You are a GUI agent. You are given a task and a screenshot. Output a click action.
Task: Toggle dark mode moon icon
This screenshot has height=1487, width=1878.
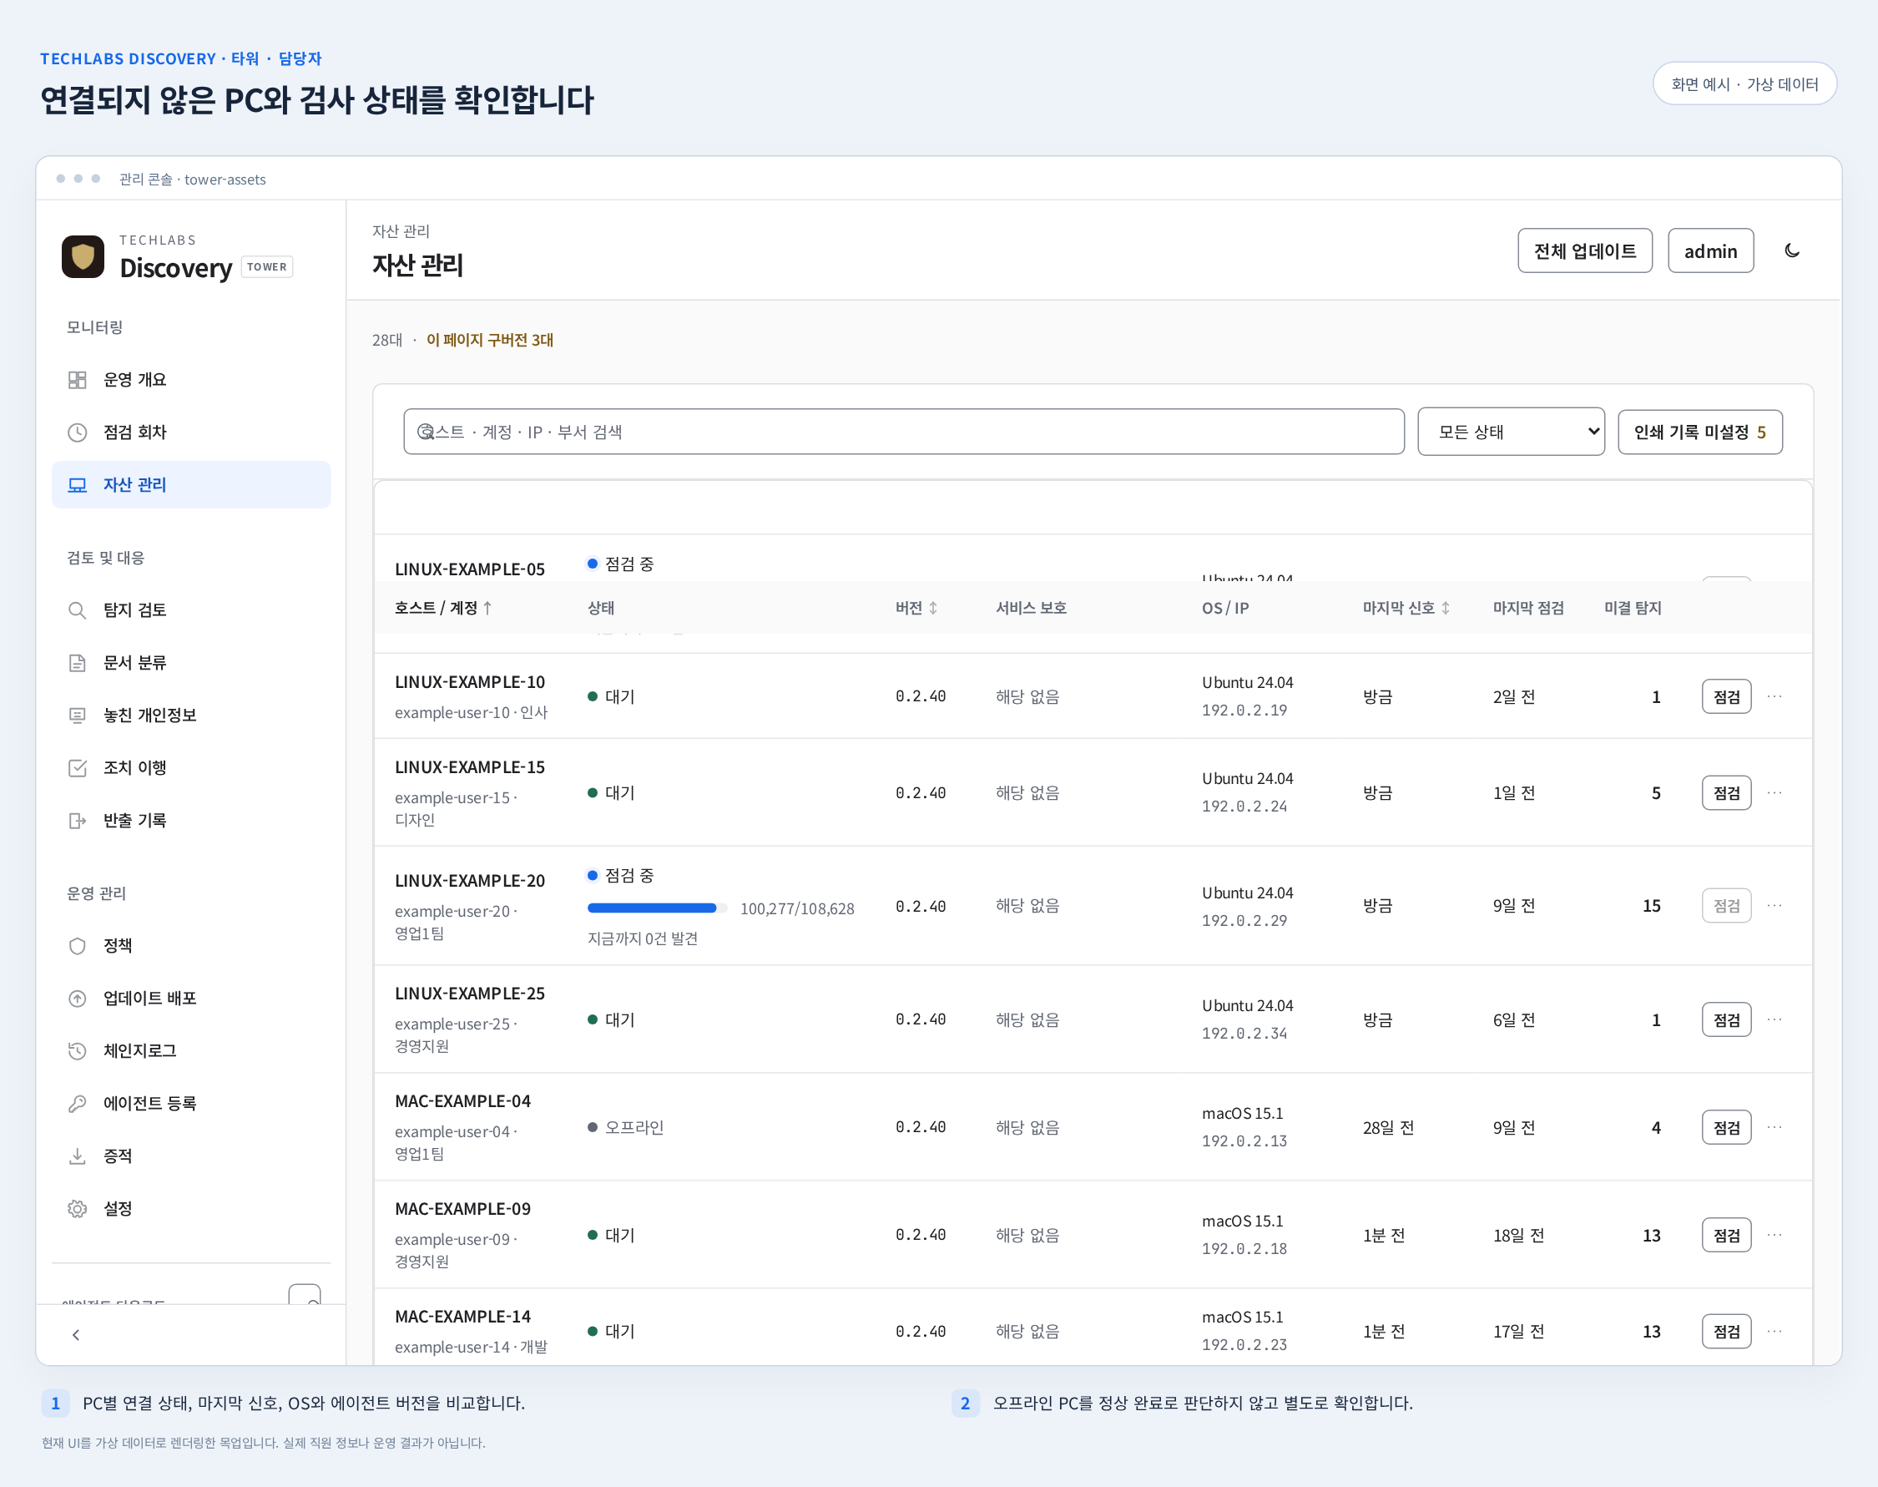pos(1792,250)
